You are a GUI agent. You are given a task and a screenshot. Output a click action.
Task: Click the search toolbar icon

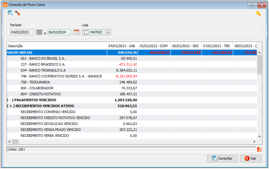pyautogui.click(x=10, y=13)
